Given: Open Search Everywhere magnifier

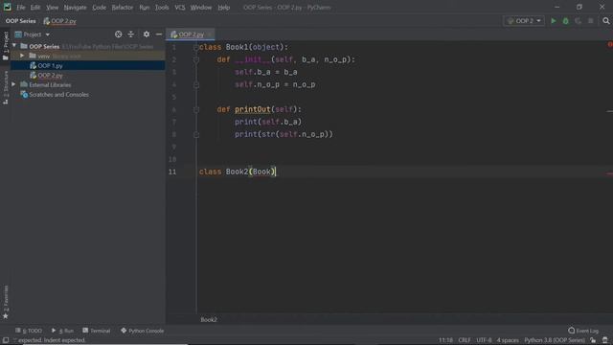Looking at the screenshot, I should coord(606,21).
